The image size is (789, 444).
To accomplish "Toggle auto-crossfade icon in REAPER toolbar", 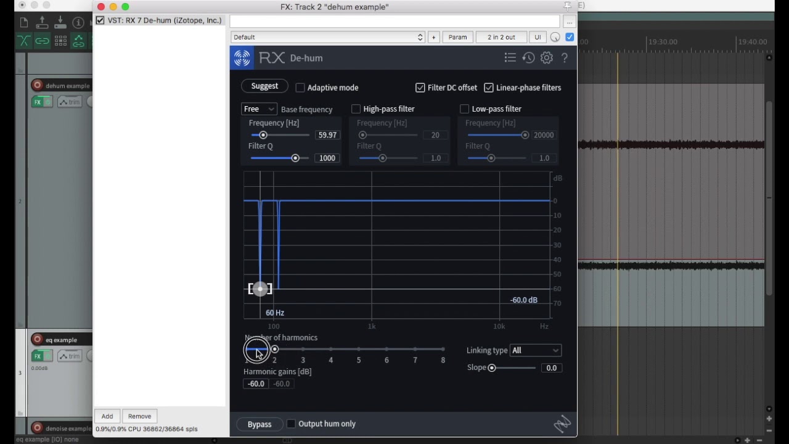I will coord(24,41).
